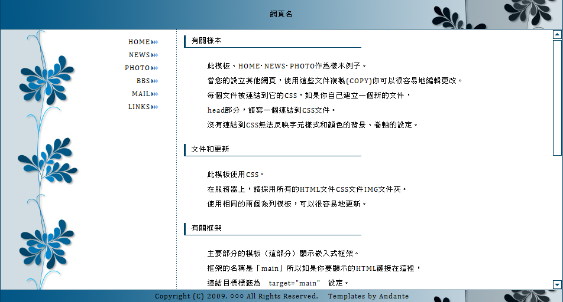Click the arrow icon beside BBS
The width and height of the screenshot is (563, 302).
pos(155,81)
